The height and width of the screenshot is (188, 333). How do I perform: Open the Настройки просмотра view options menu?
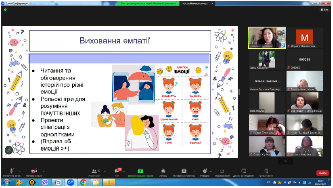pos(197,4)
